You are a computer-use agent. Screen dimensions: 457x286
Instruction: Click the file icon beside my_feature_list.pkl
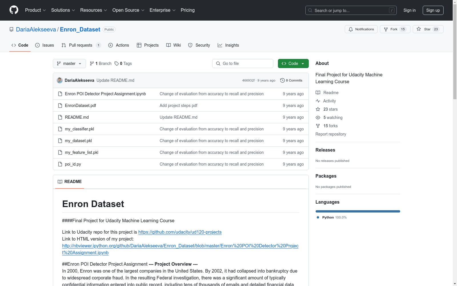pyautogui.click(x=60, y=152)
